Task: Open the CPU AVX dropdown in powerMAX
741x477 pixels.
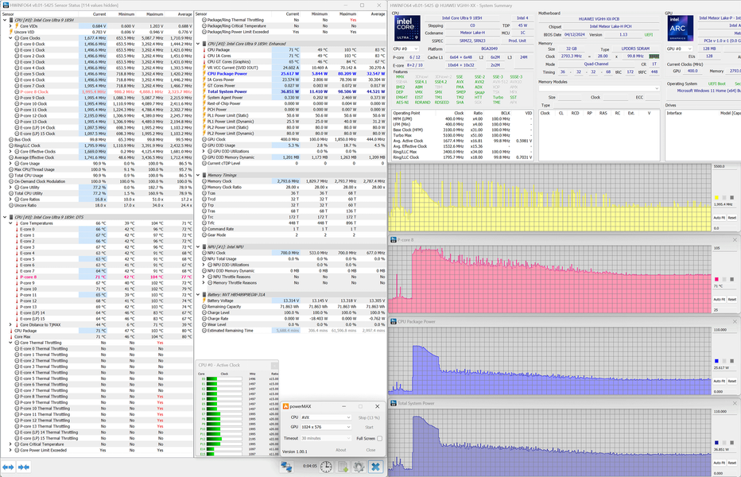Action: (326, 417)
